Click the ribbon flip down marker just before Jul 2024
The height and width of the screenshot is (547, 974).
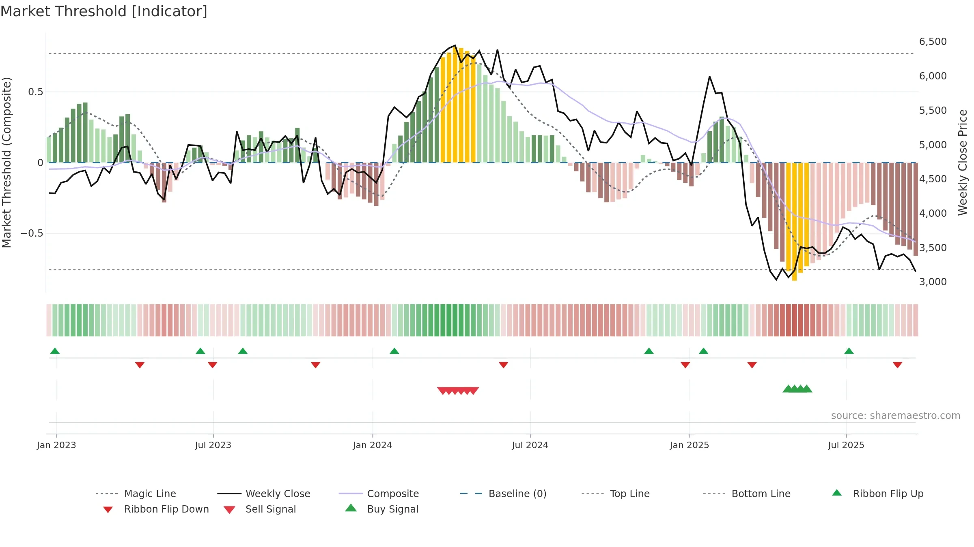click(504, 365)
